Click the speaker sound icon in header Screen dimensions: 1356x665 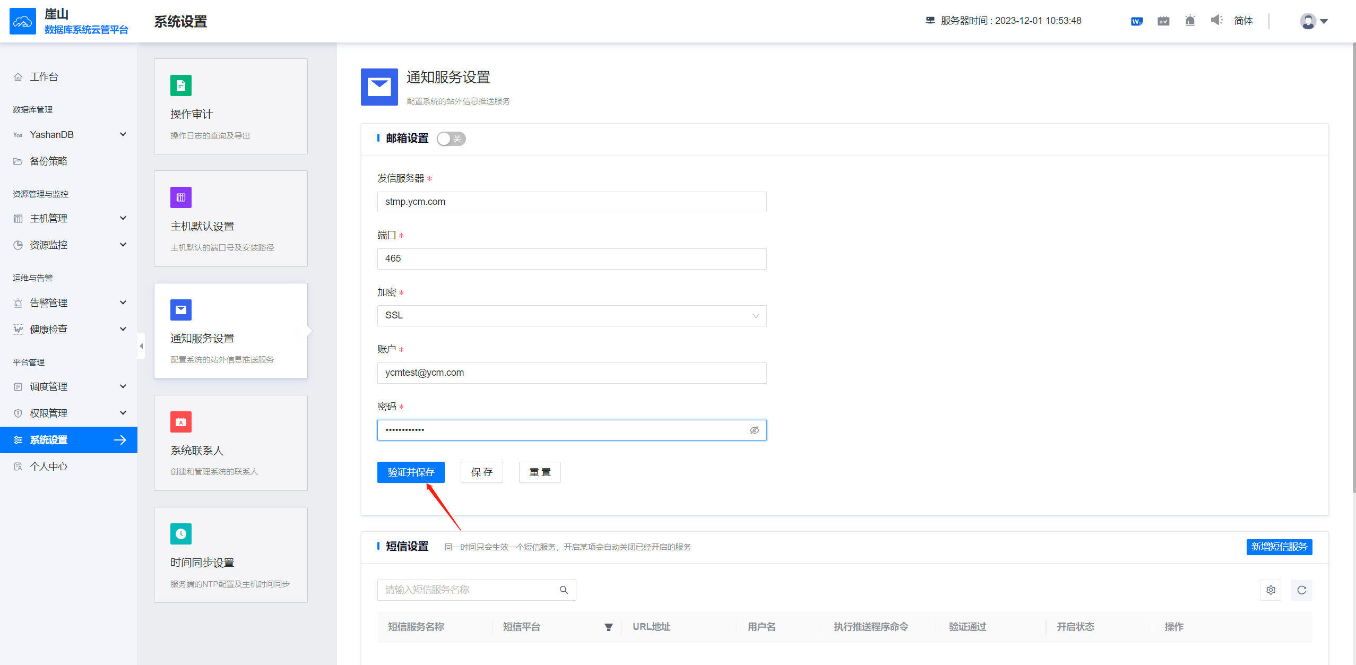pyautogui.click(x=1216, y=21)
